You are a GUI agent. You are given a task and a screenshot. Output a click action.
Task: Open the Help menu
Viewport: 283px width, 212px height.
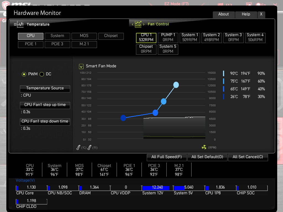[246, 14]
